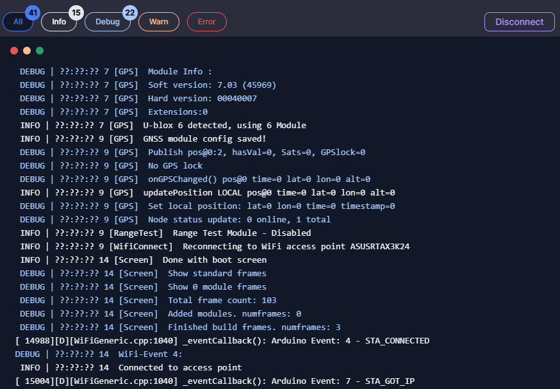Select the 'WiFi-Event 4:' log line
Viewport: 560px width, 389px height.
tap(99, 354)
